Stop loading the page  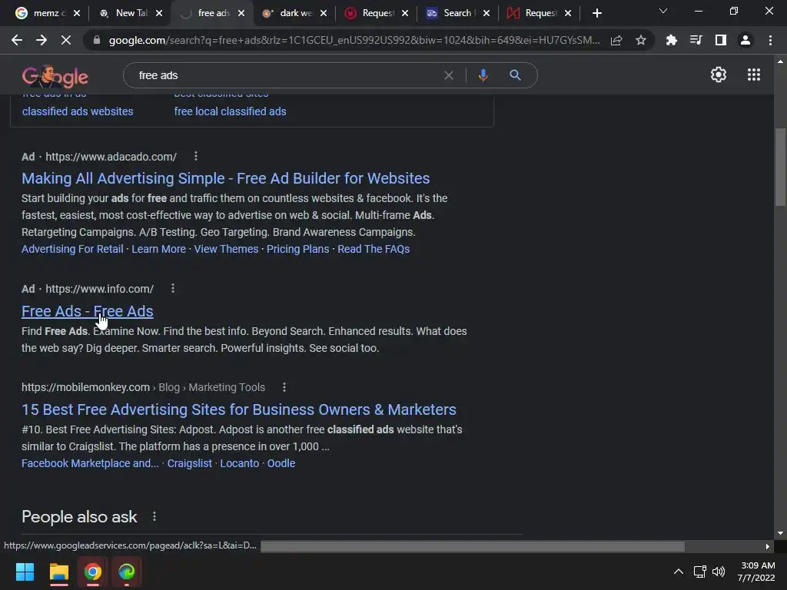pyautogui.click(x=66, y=40)
